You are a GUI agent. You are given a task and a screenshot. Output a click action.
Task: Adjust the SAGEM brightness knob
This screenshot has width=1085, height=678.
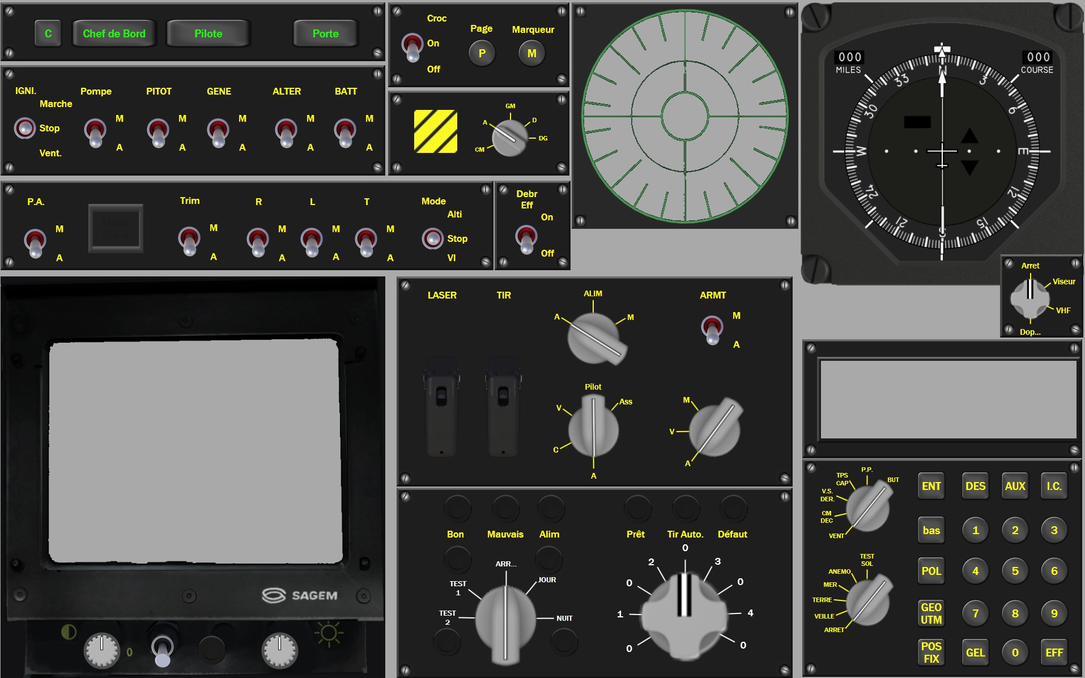click(279, 650)
